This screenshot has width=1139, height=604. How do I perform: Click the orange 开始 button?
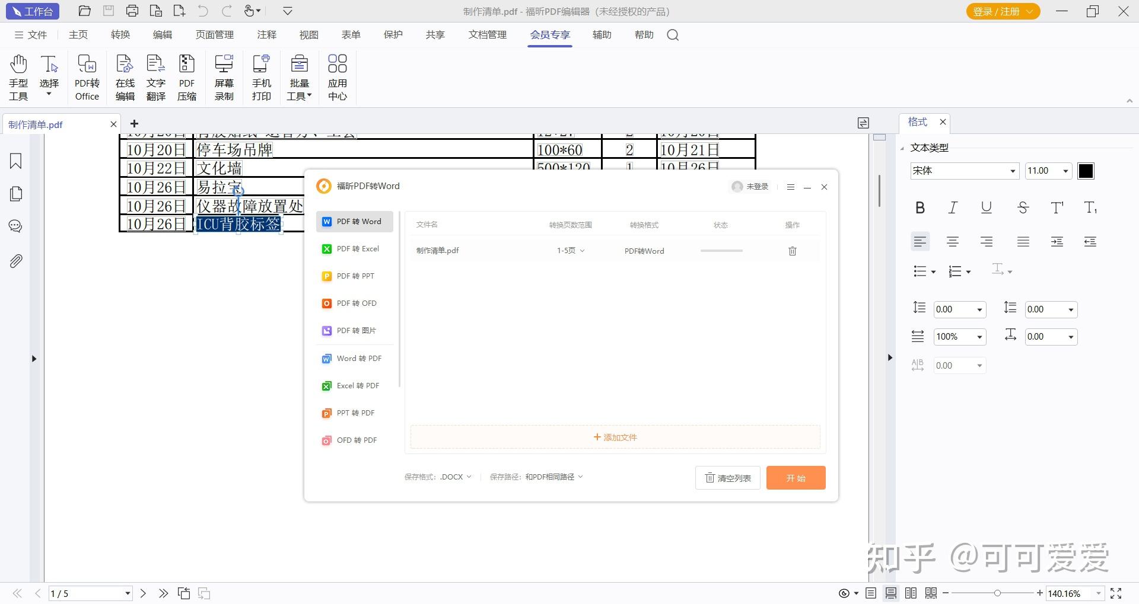[x=796, y=478]
